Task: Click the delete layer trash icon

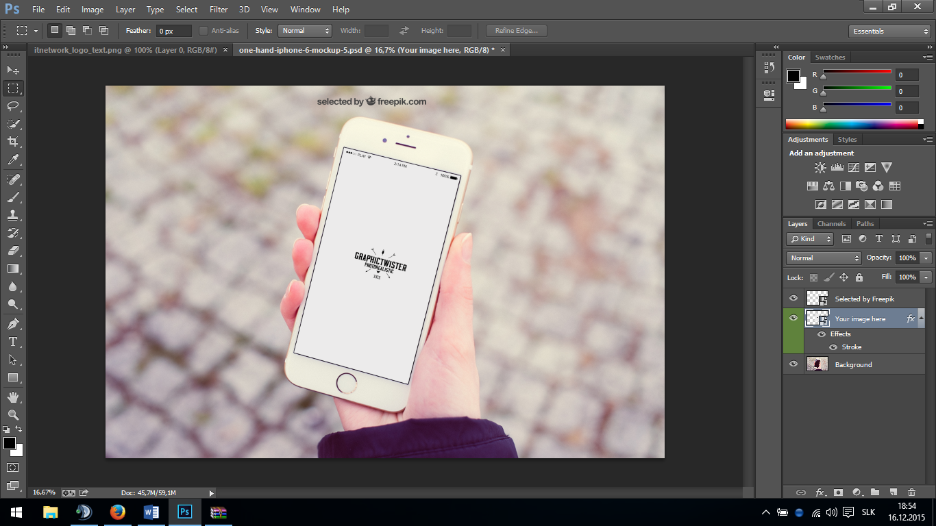Action: [x=911, y=492]
